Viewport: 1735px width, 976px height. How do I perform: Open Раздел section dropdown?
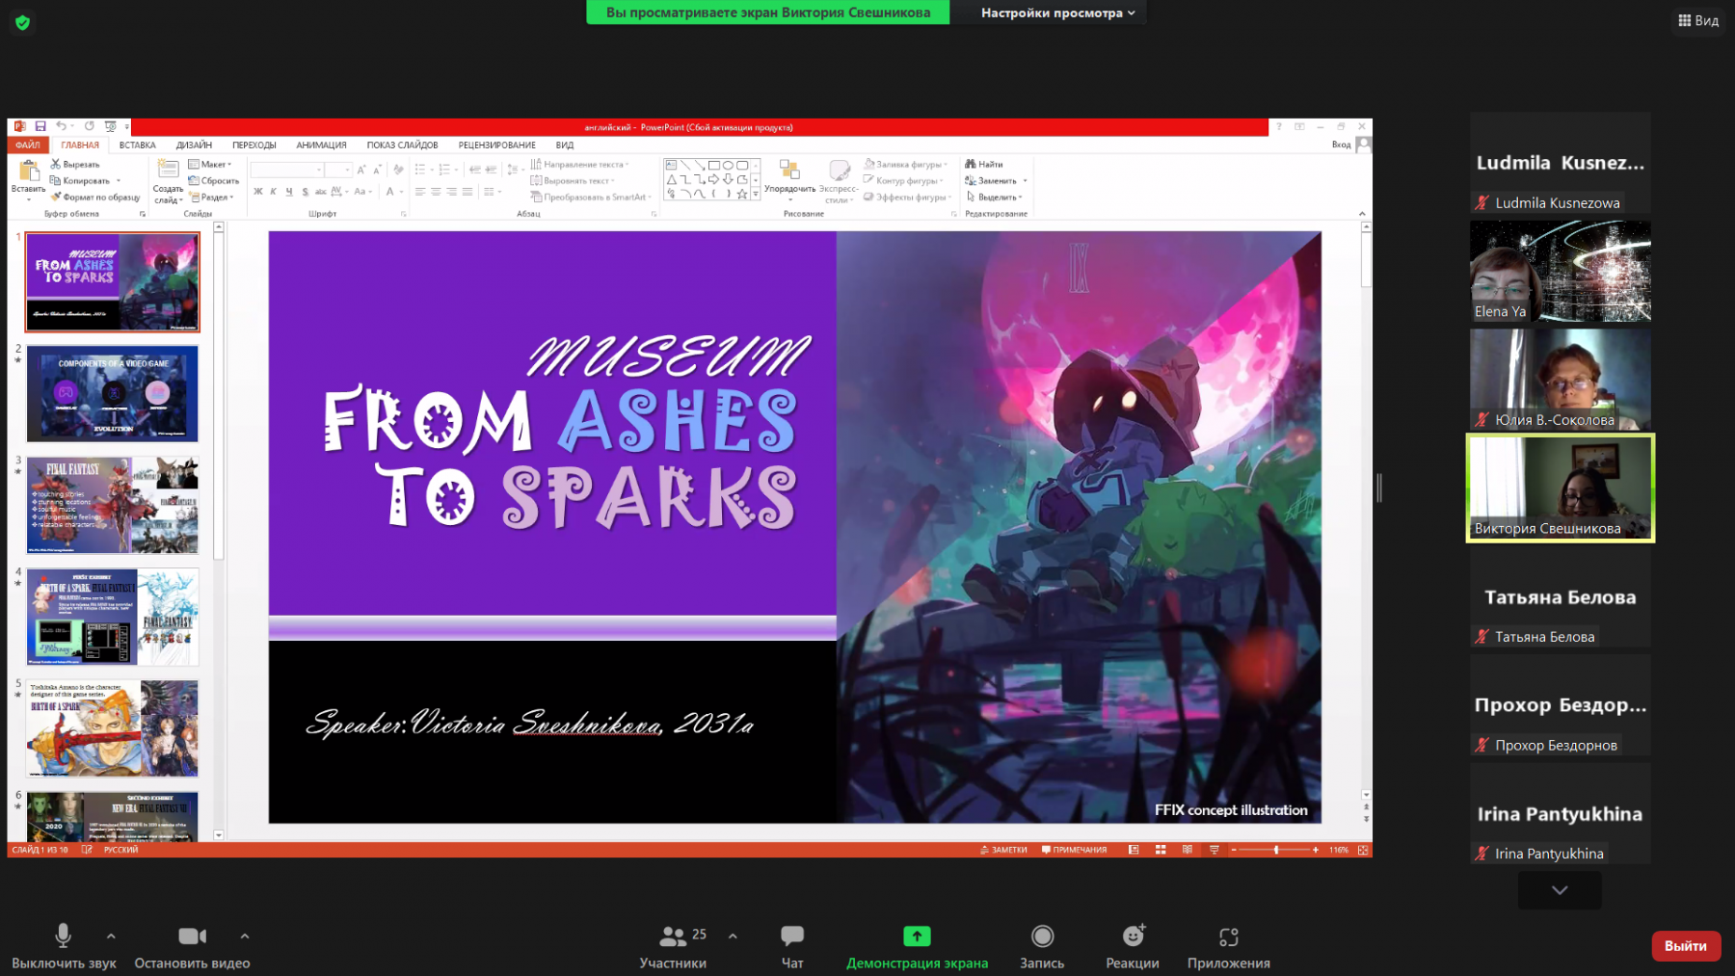coord(211,197)
